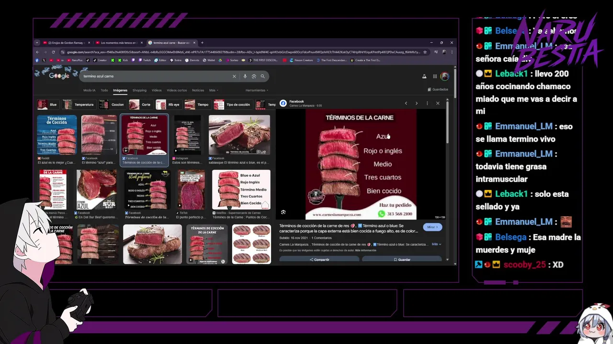
Task: Open the NaruPlus bookmark
Action: point(75,60)
